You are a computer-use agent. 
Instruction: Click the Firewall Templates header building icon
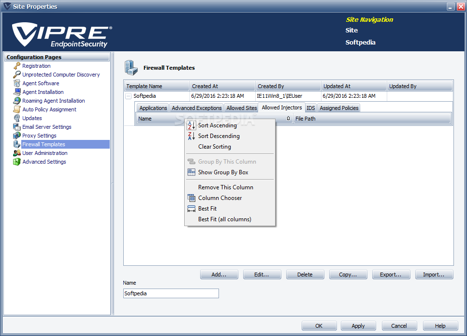pos(131,67)
